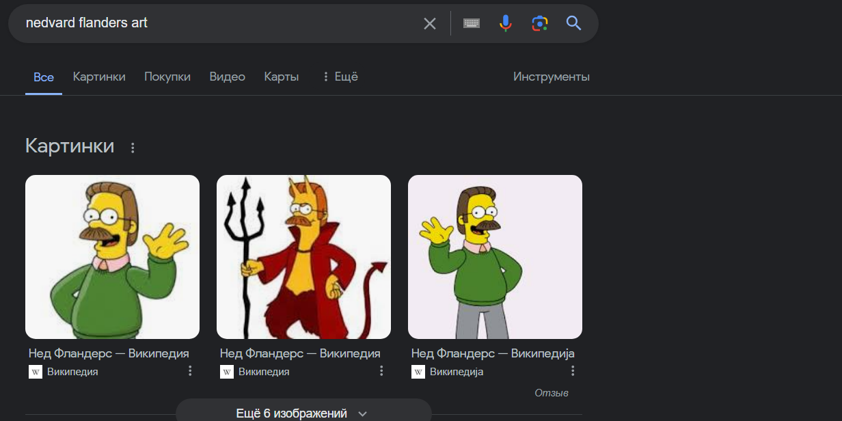Open the Картинки section heading
This screenshot has width=842, height=421.
click(70, 146)
